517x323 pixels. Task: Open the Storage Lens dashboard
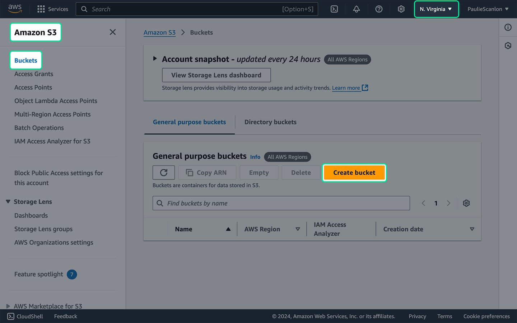[x=216, y=75]
